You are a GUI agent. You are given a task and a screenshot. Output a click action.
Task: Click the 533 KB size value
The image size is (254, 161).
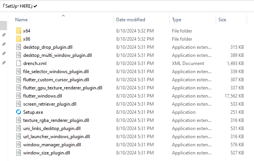click(237, 104)
